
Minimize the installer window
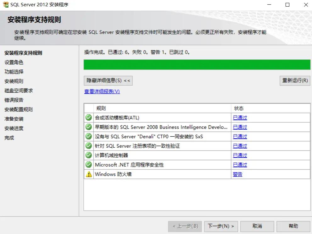click(269, 5)
